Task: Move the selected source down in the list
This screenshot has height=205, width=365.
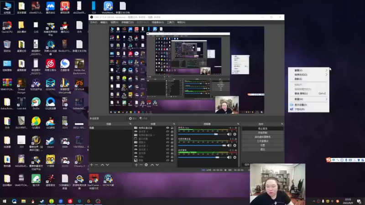Action: tap(157, 165)
